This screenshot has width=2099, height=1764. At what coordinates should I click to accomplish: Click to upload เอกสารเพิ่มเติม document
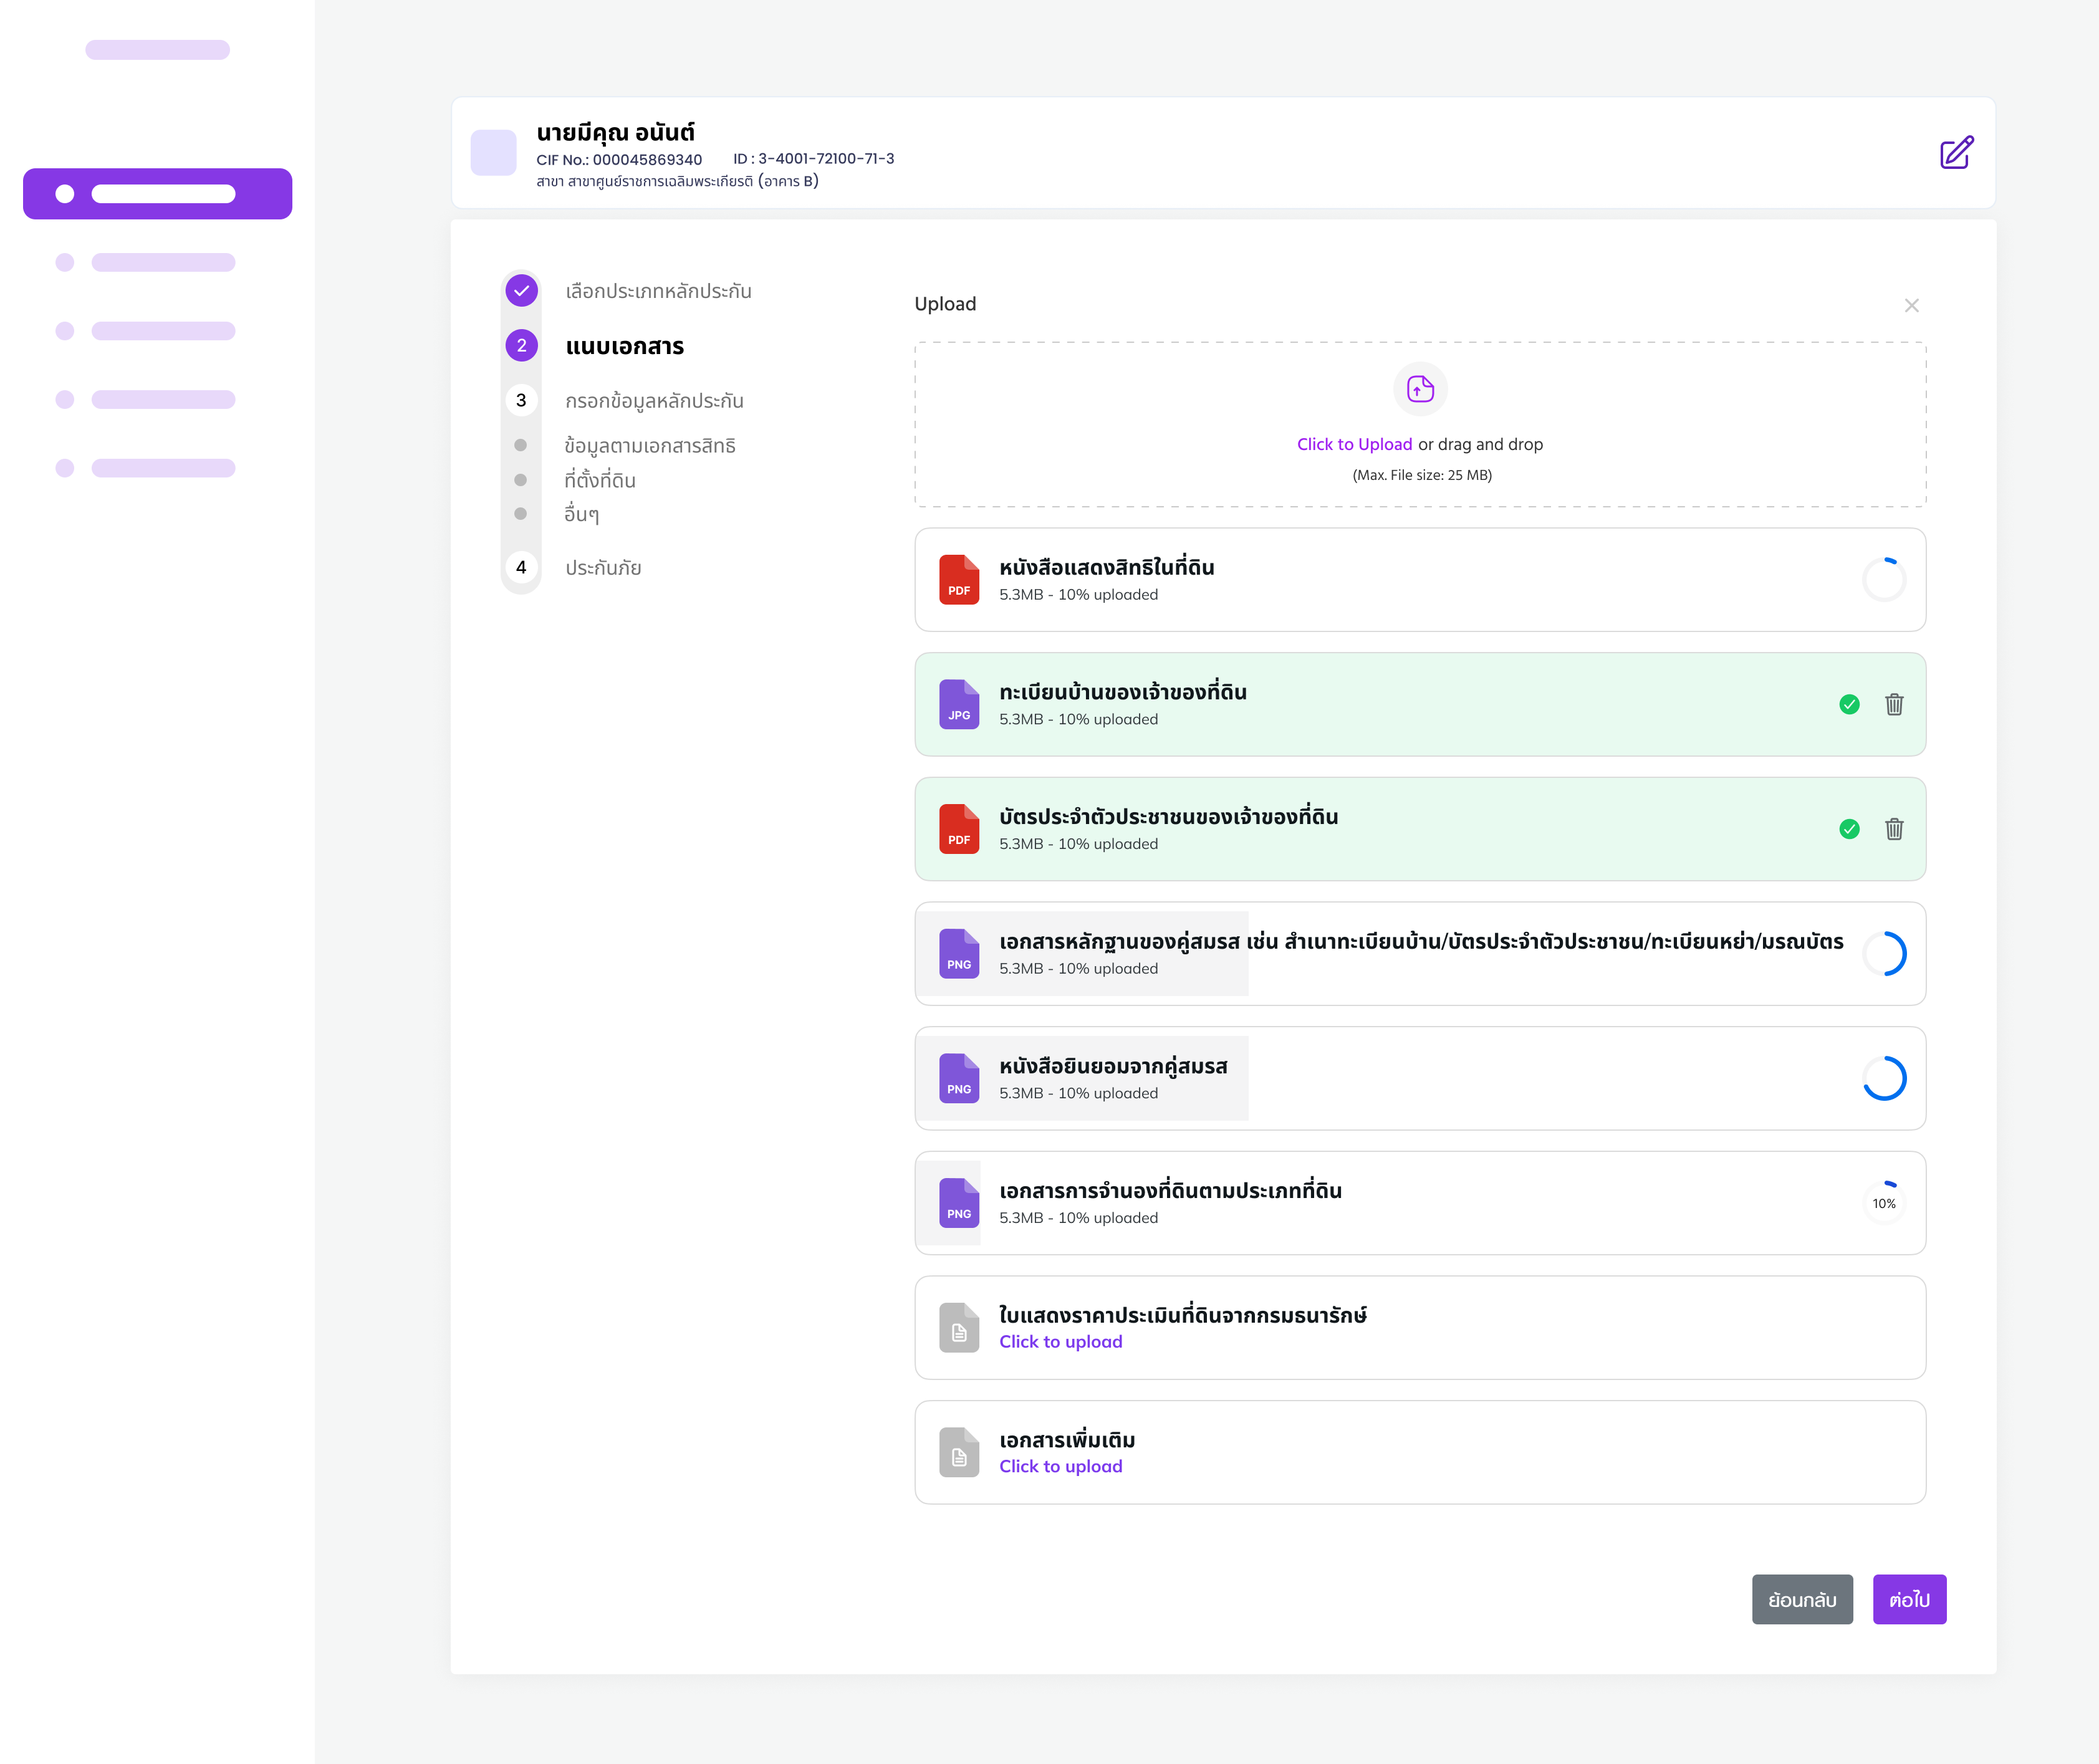(x=1060, y=1466)
